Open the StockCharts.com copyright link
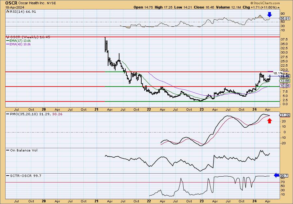The width and height of the screenshot is (293, 204). click(x=265, y=3)
